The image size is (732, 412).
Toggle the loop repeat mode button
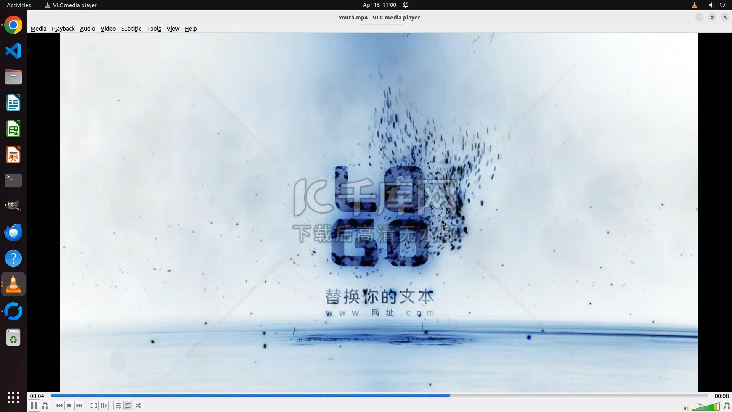[x=128, y=406]
